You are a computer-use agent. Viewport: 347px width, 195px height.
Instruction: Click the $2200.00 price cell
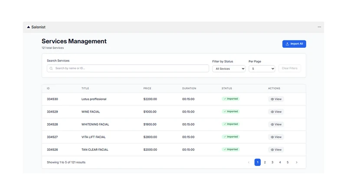(150, 99)
